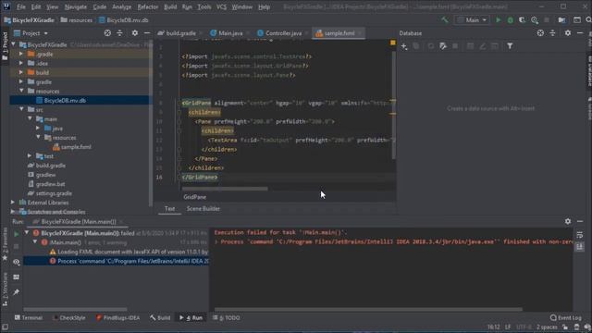Click GridPane breadcrumb below editor
592x333 pixels.
195,197
